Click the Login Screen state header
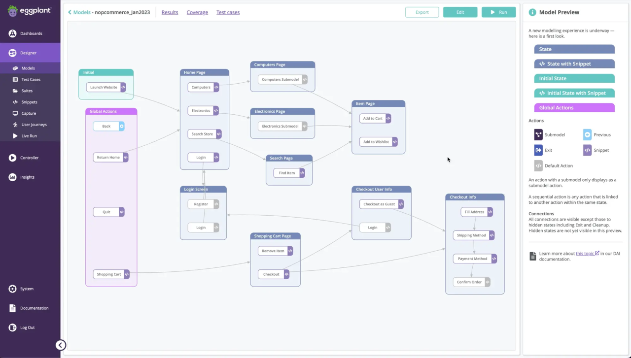631x358 pixels. [x=203, y=189]
